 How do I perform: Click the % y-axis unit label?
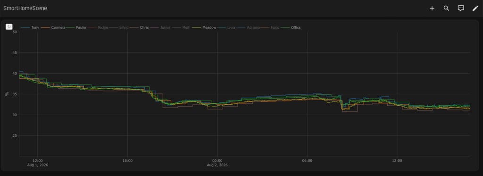tap(7, 94)
